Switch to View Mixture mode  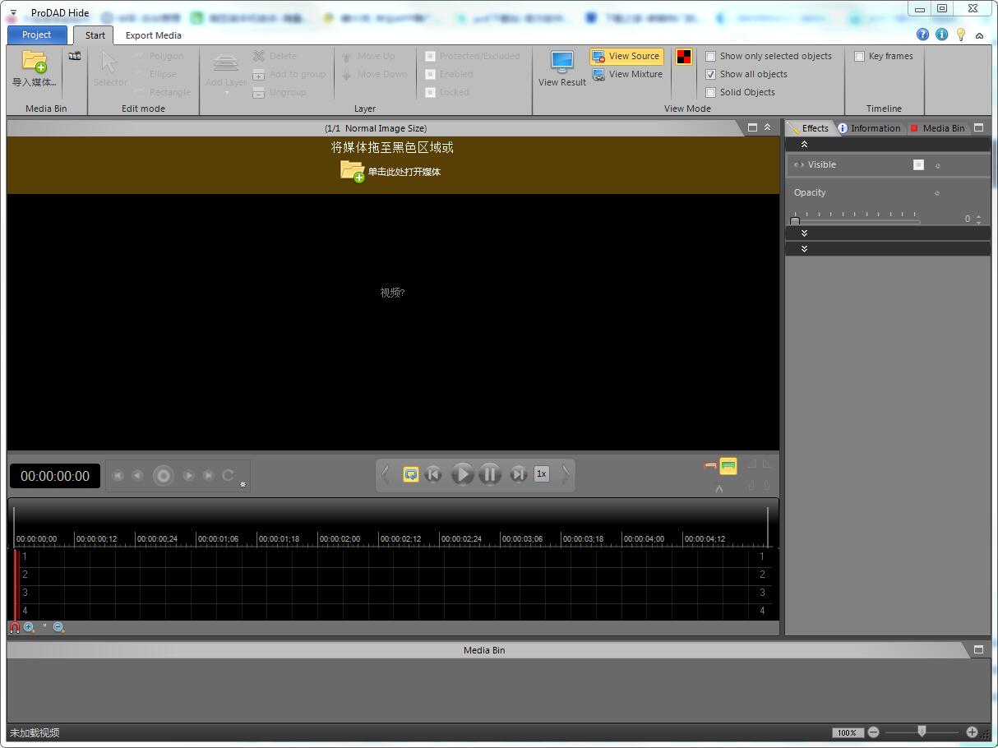click(x=627, y=74)
